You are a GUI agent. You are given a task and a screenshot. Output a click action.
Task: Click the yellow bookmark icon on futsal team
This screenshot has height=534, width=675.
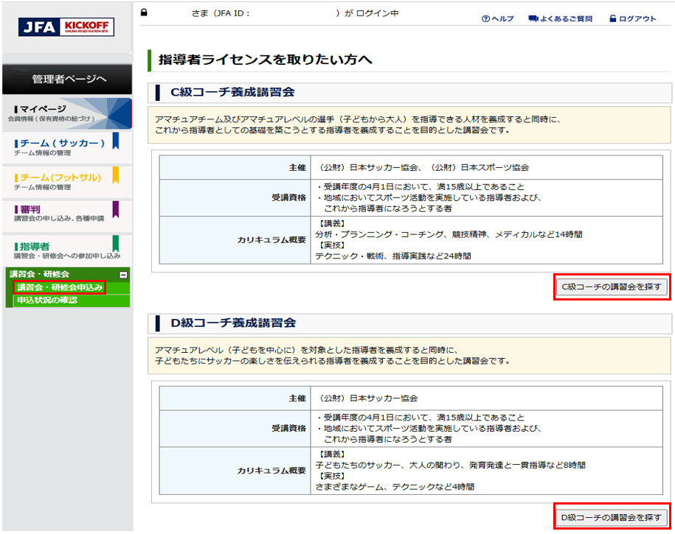pos(115,175)
